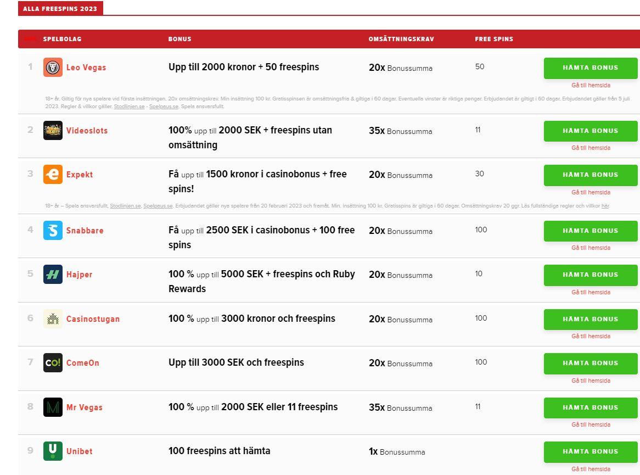This screenshot has width=640, height=475.
Task: Click the ComeOn logo icon
Action: pyautogui.click(x=53, y=363)
